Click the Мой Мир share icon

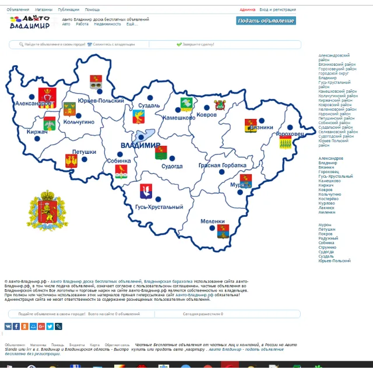coord(33,326)
